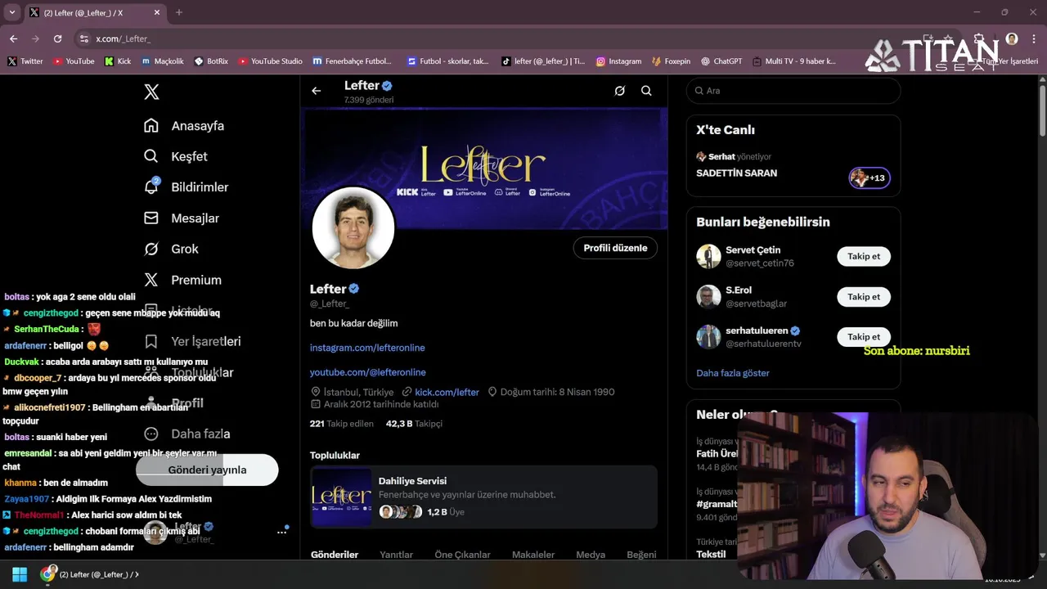Image resolution: width=1047 pixels, height=589 pixels.
Task: Open YouTube Studio bookmark
Action: pos(270,61)
